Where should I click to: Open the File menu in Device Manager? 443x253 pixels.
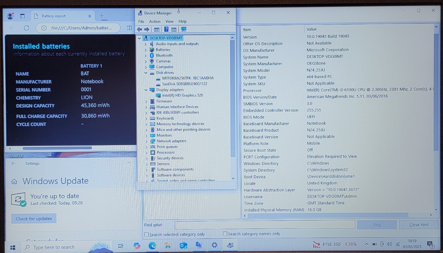click(x=141, y=21)
